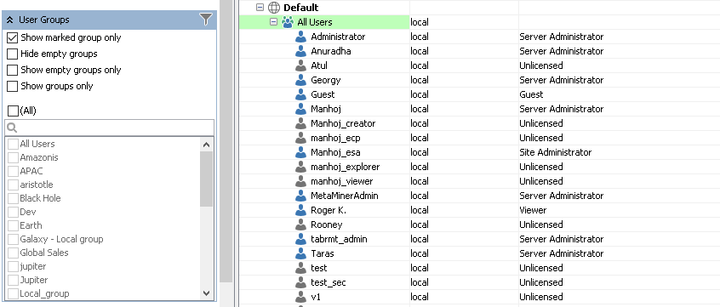Click the Manhoj user icon
Image resolution: width=720 pixels, height=307 pixels.
tap(300, 109)
